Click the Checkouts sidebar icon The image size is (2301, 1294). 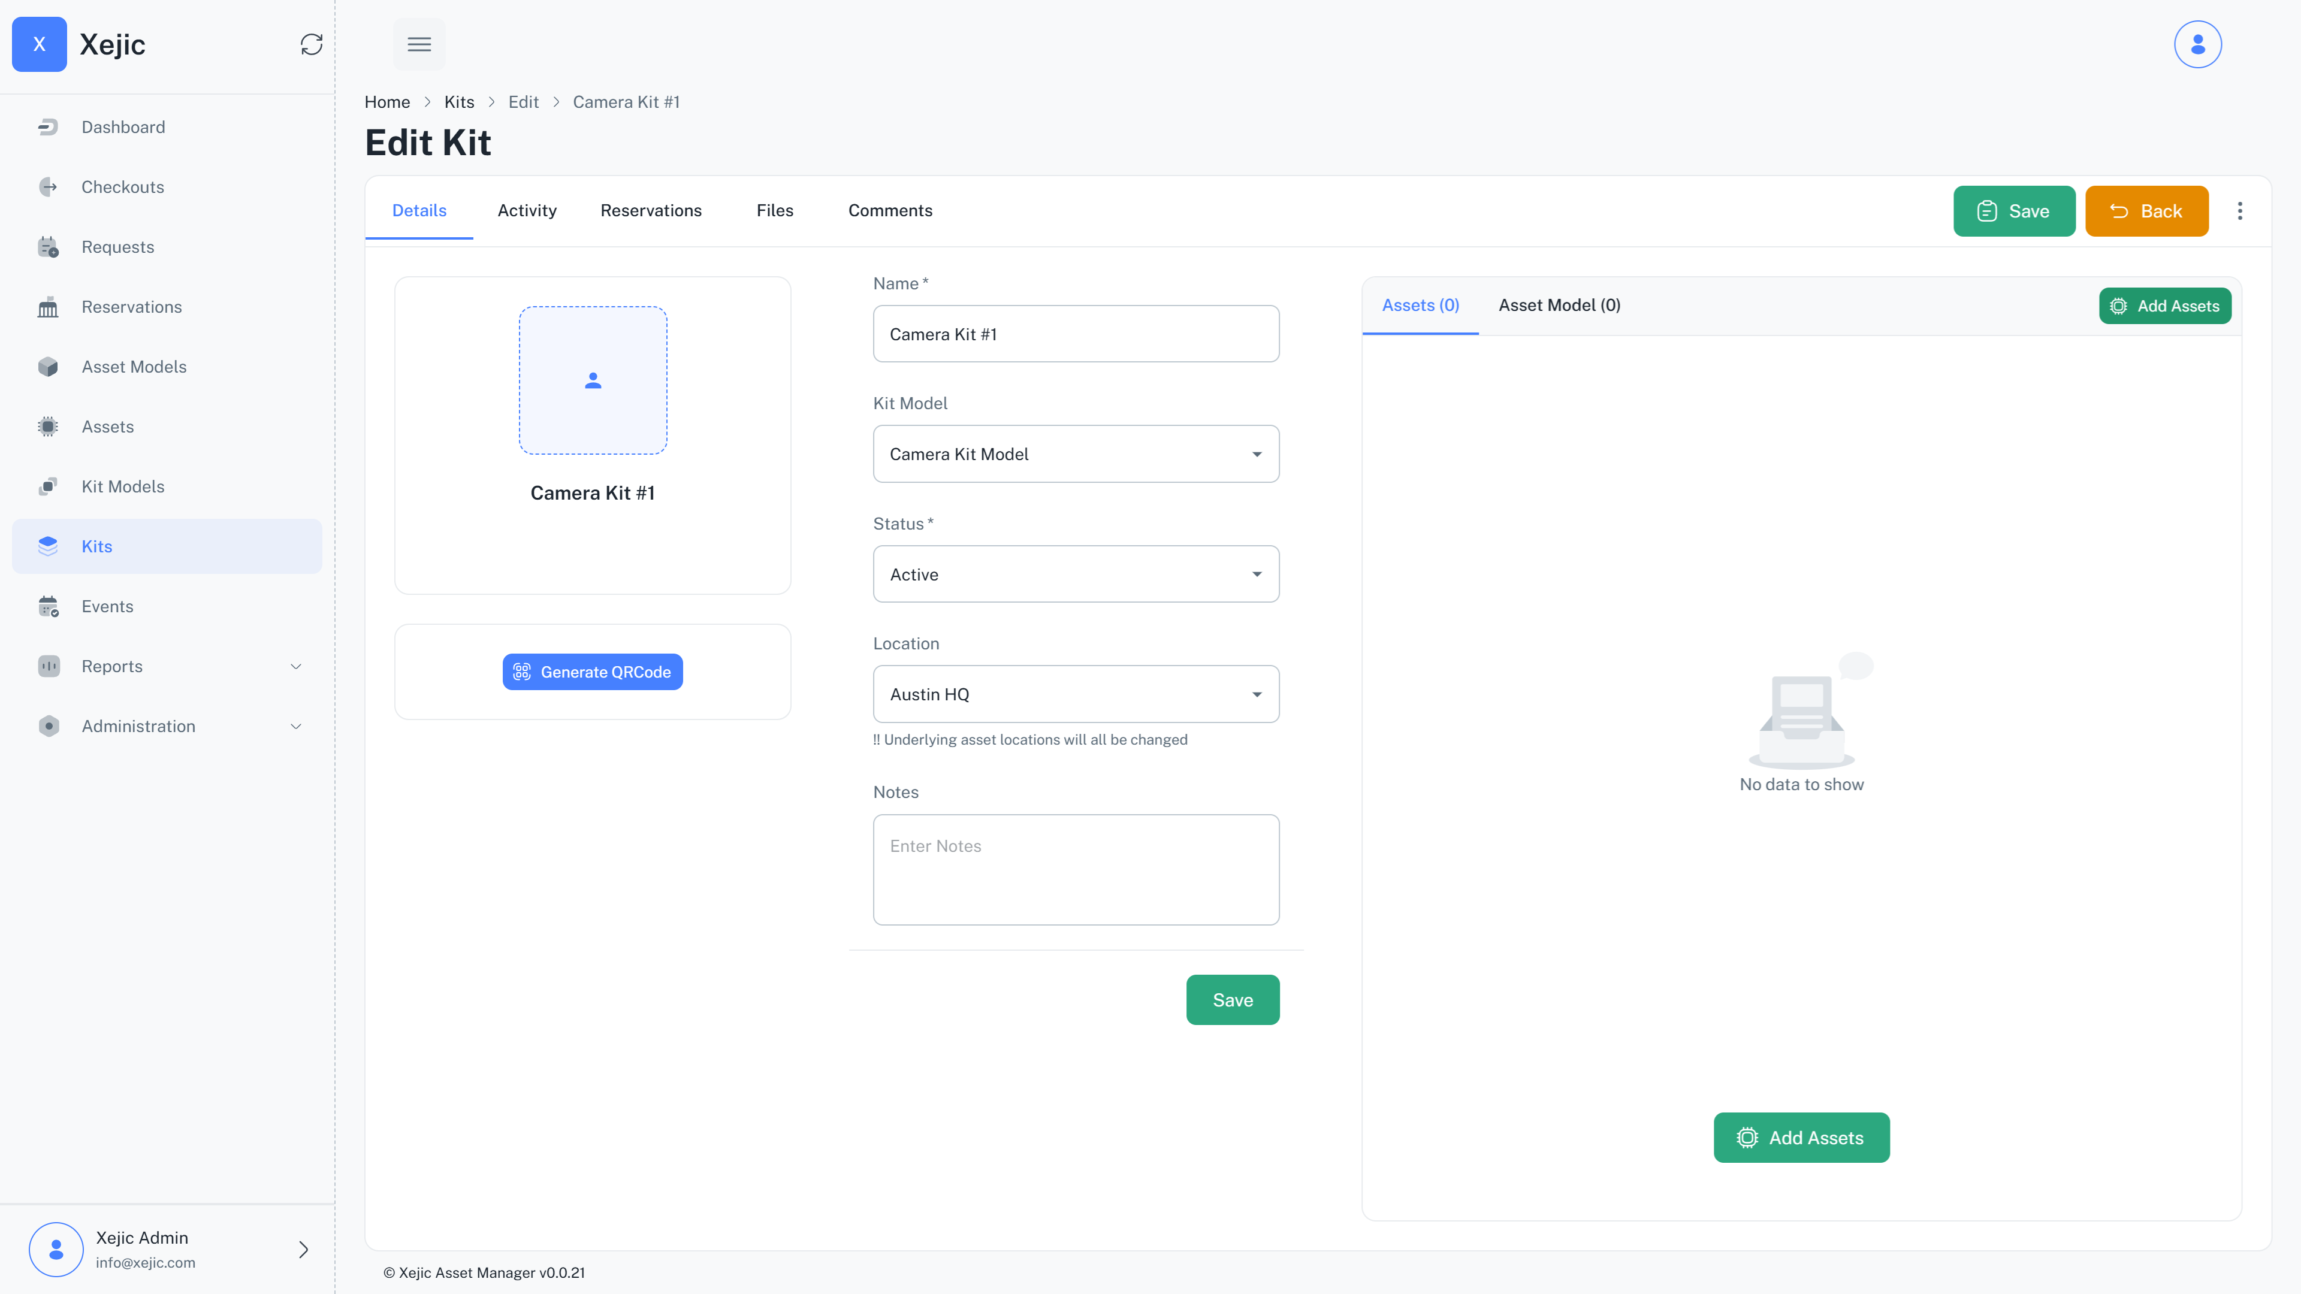click(x=48, y=187)
